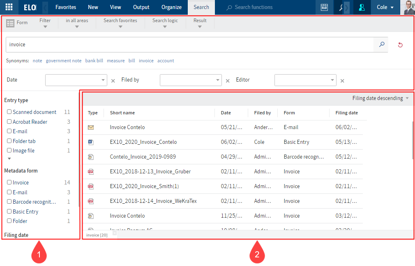Check E-mail under Entry type
Viewport: 415px width, 266px height.
(9, 131)
